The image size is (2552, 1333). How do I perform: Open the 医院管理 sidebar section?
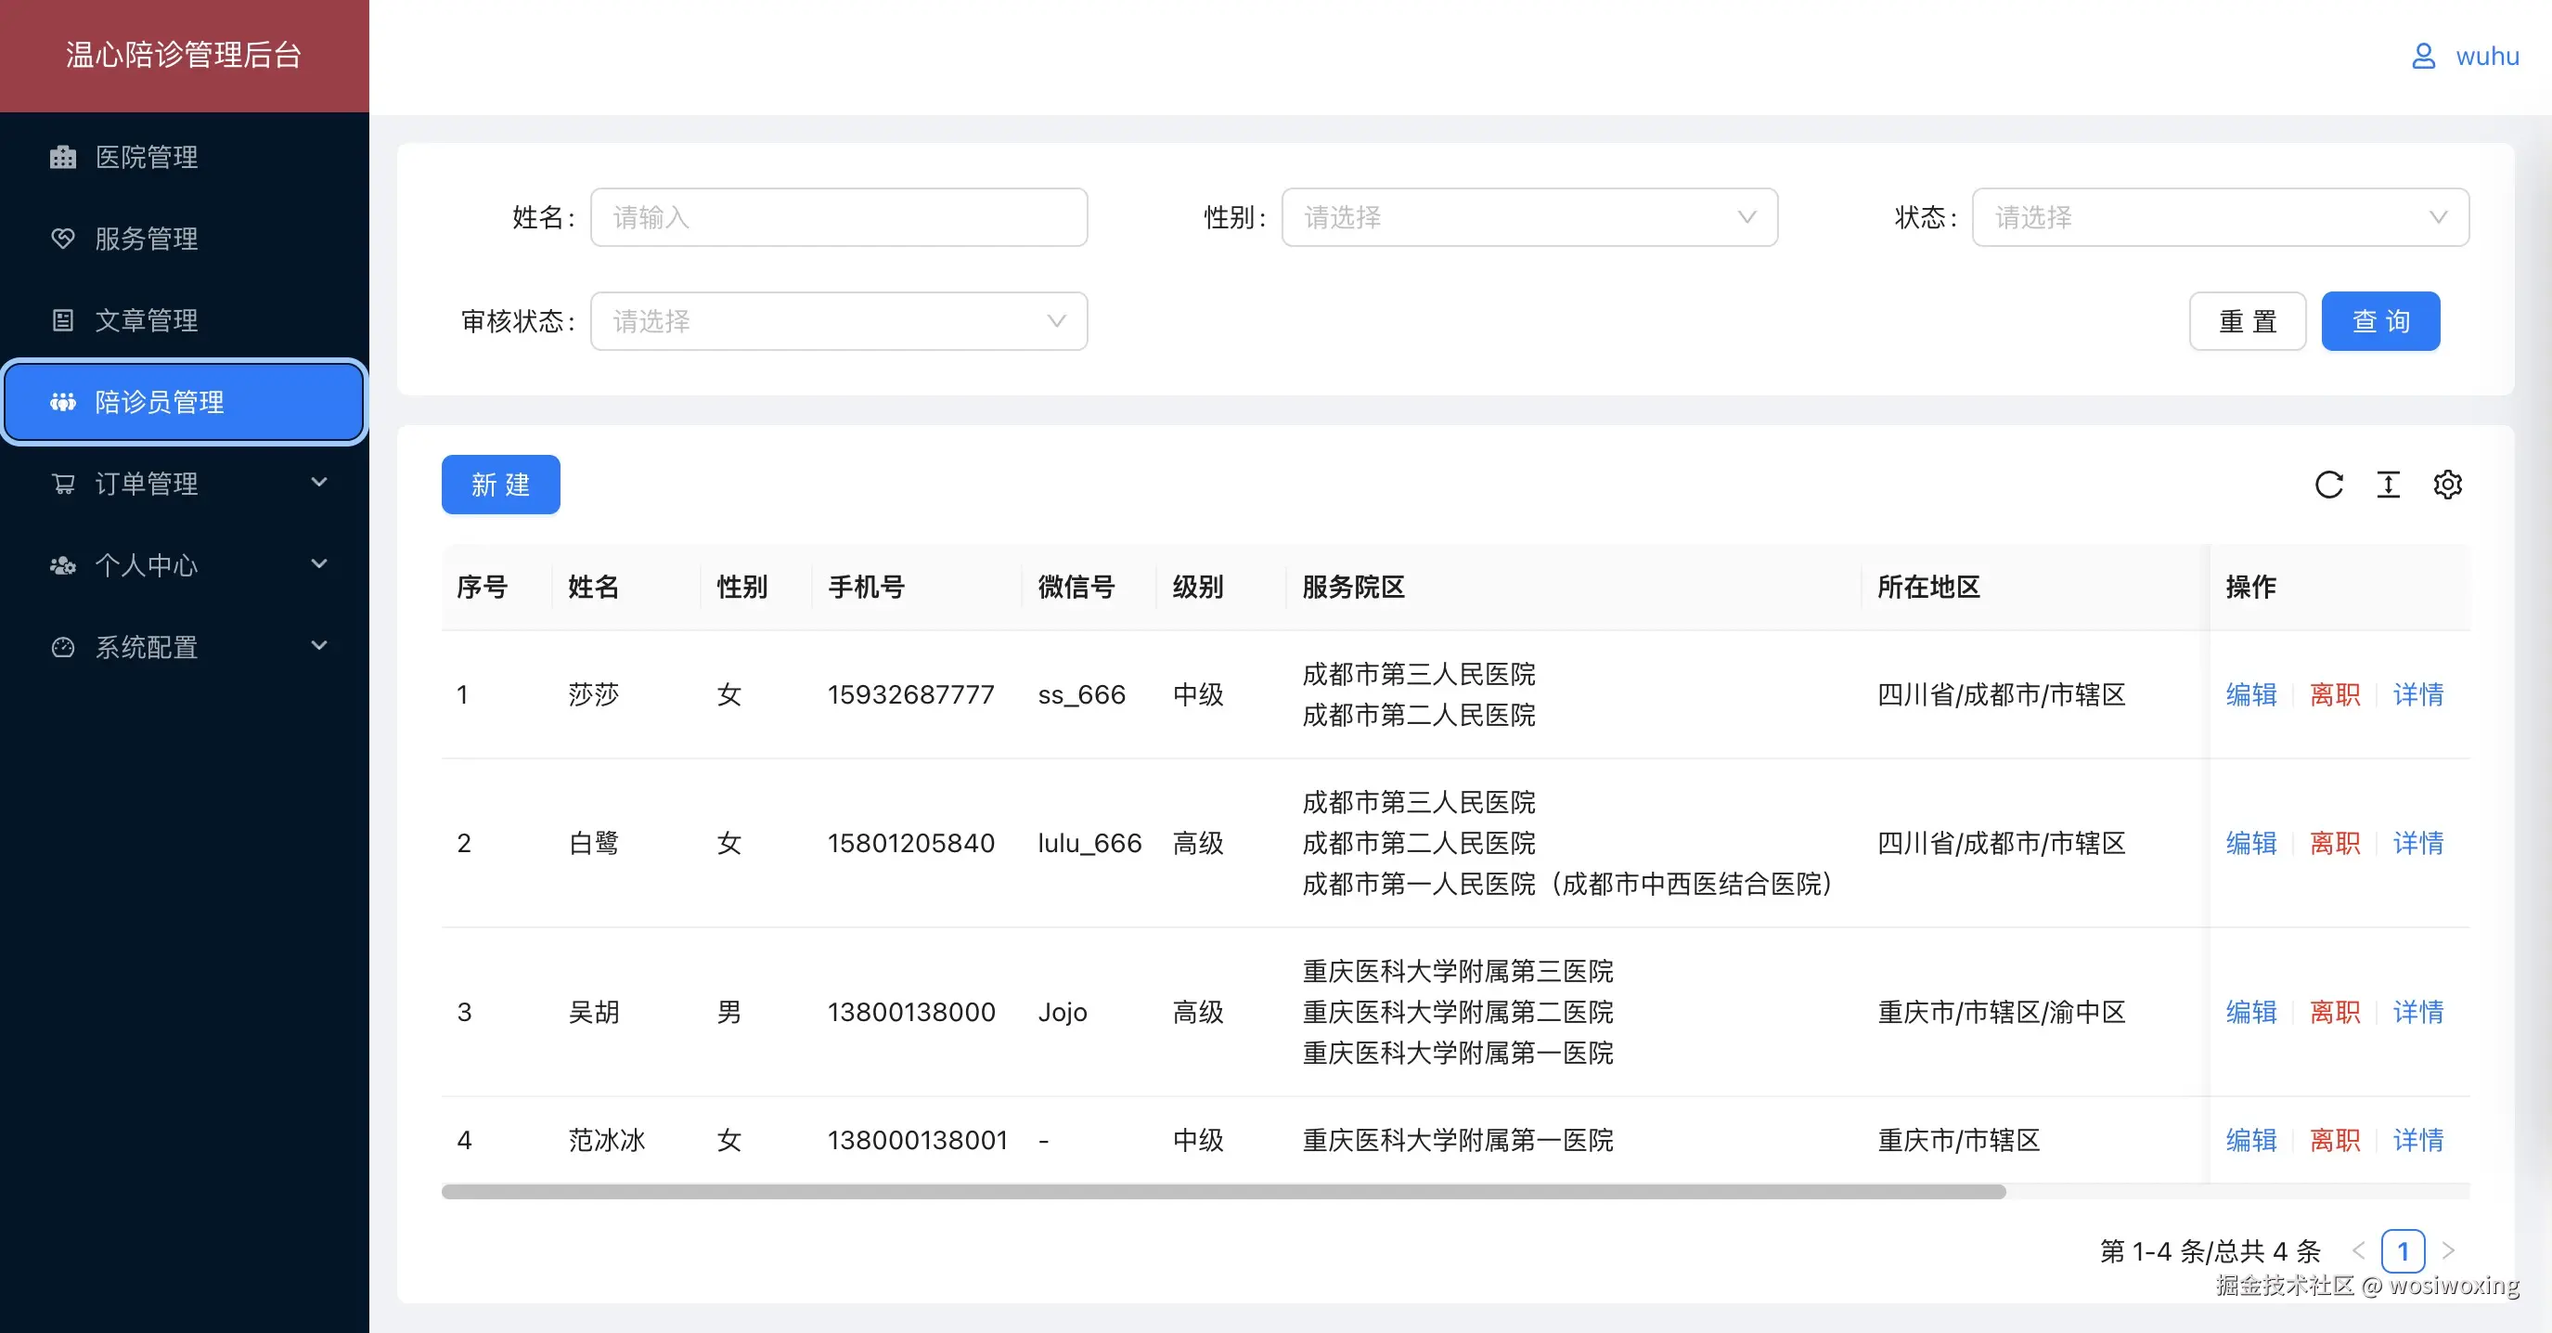(146, 157)
